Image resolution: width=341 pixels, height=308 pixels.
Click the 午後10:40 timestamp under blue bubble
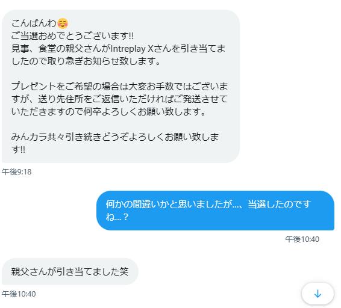click(302, 239)
